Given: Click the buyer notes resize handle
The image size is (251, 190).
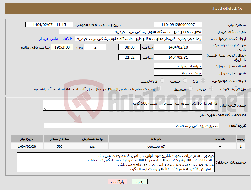Looking at the screenshot, I should [x=18, y=170].
